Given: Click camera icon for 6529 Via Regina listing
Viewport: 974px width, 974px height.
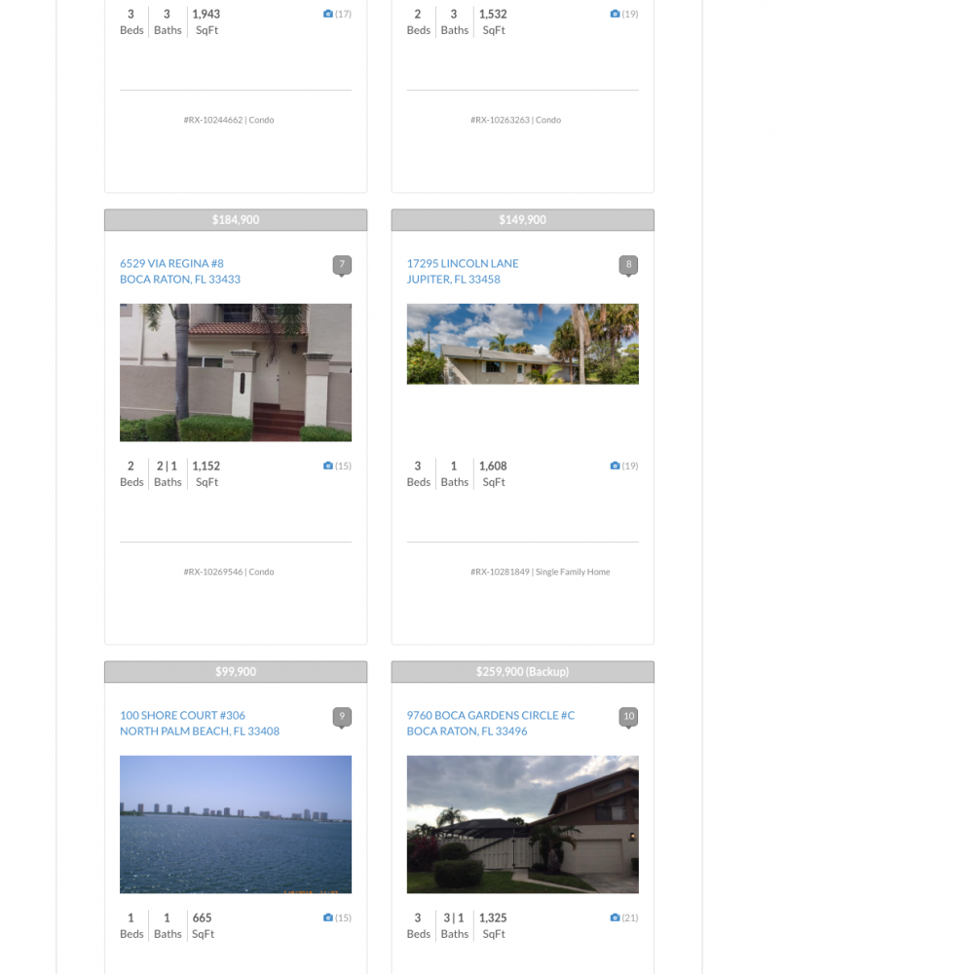Looking at the screenshot, I should 328,466.
